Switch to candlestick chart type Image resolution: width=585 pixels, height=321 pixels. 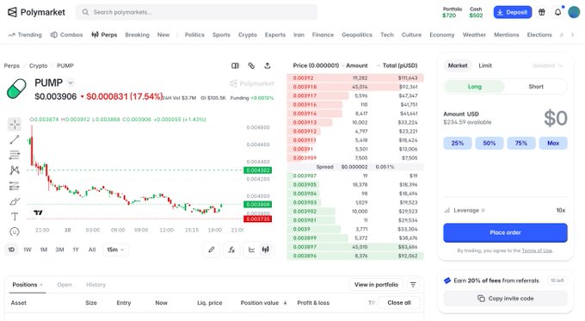266,250
